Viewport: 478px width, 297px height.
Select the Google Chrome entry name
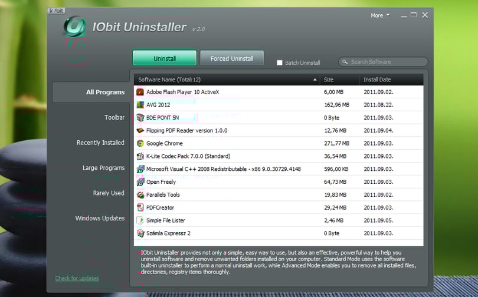tap(164, 143)
